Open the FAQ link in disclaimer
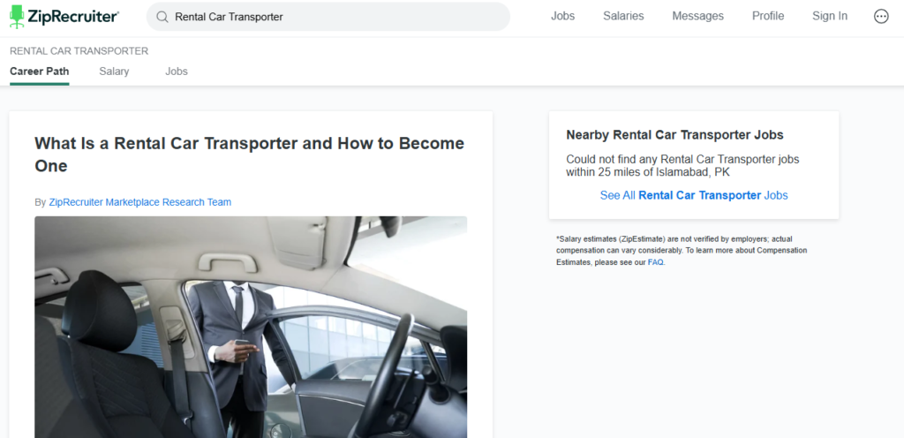This screenshot has height=438, width=904. [656, 262]
